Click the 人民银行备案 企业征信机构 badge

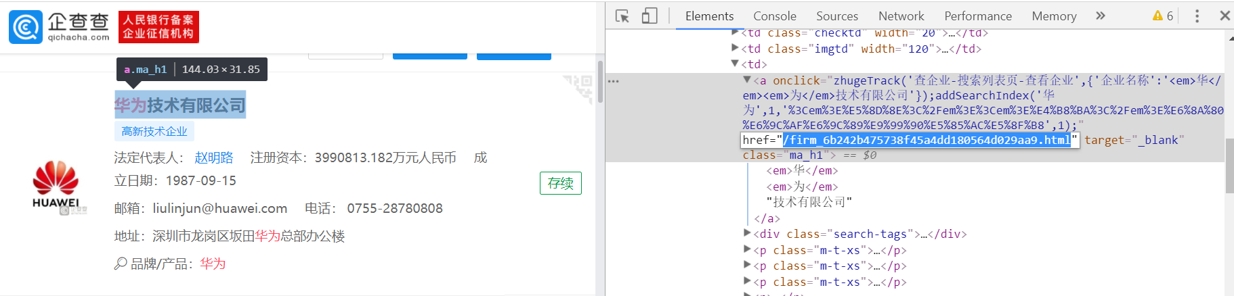(x=158, y=27)
